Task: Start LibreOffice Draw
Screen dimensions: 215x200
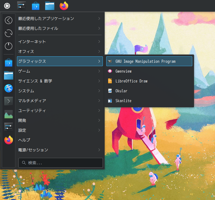Action: (149, 81)
